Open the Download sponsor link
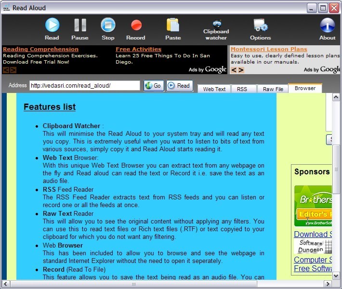The image size is (342, 289). pyautogui.click(x=313, y=234)
